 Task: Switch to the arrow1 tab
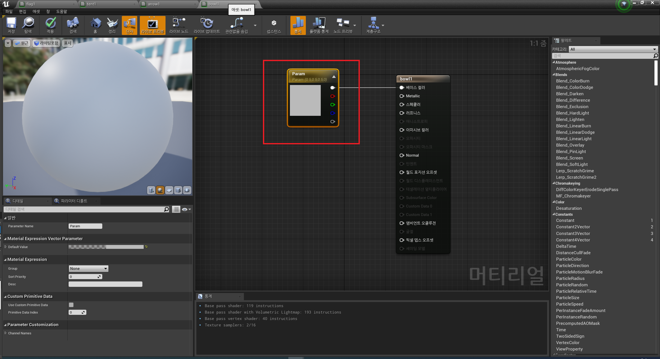(x=154, y=4)
